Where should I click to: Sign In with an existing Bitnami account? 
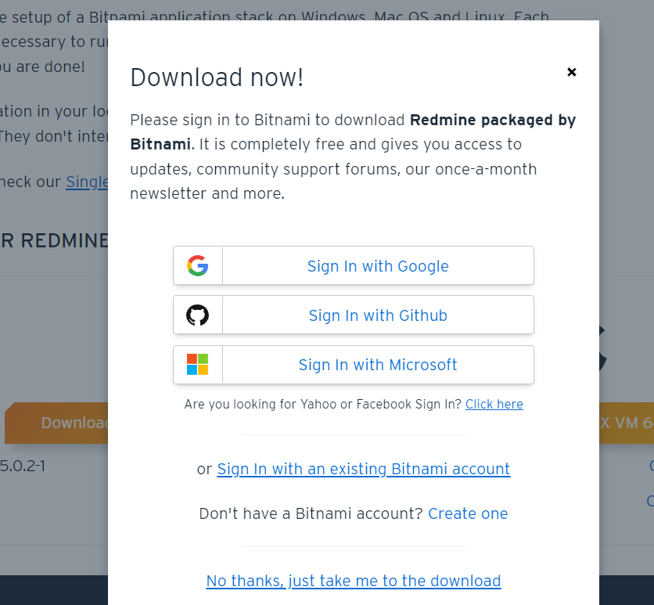pos(363,469)
